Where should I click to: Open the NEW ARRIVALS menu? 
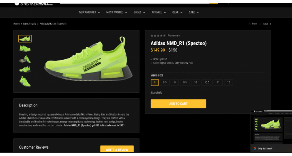88,12
